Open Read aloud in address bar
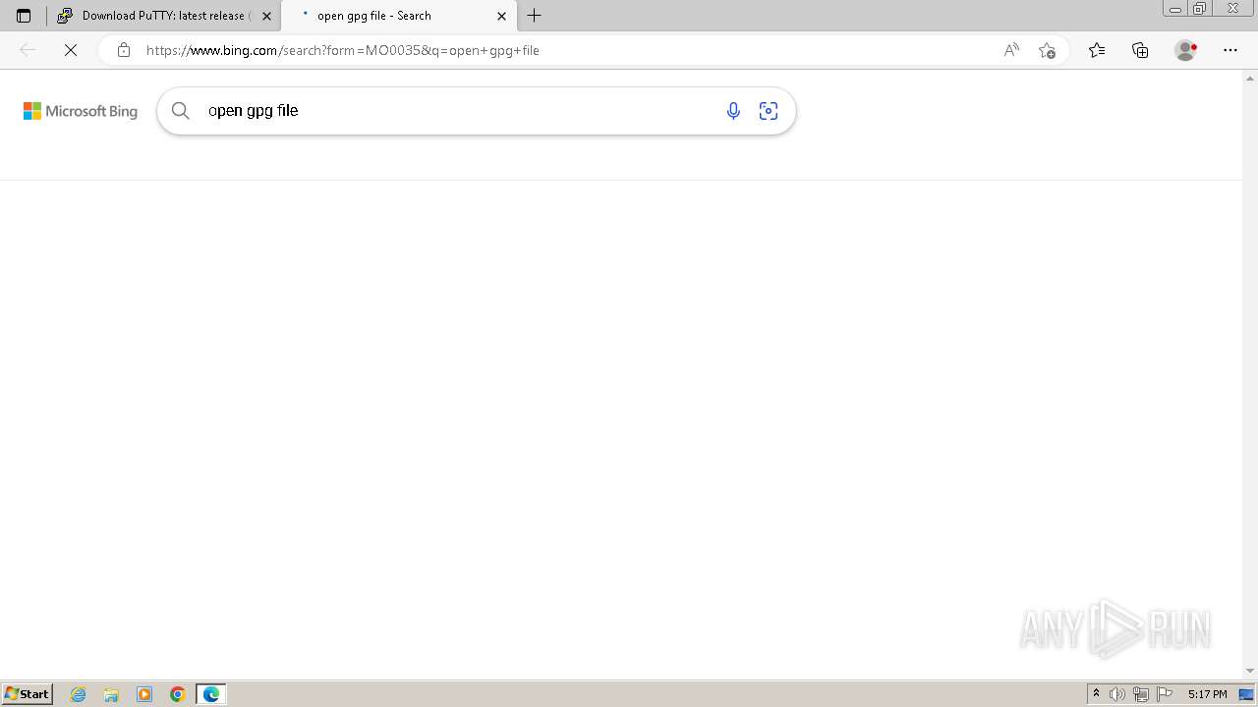1258x707 pixels. (1011, 50)
